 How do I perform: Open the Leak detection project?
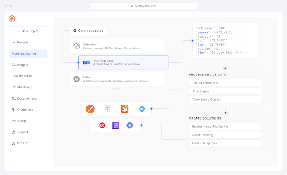[22, 76]
